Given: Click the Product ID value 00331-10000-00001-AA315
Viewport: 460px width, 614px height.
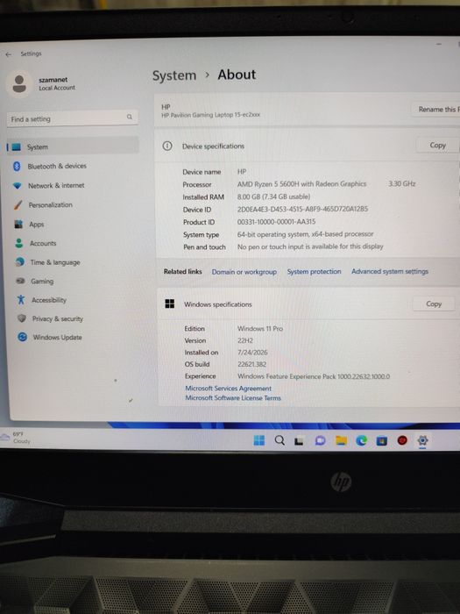Looking at the screenshot, I should [x=276, y=222].
